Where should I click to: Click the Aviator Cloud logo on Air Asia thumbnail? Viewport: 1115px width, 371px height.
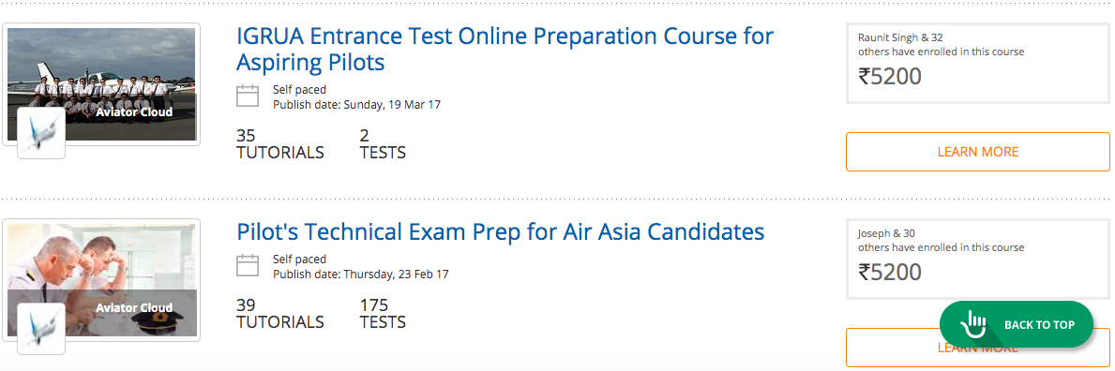(x=41, y=328)
